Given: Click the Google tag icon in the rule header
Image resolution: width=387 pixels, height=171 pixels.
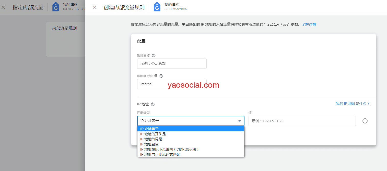Looking at the screenshot, I should pyautogui.click(x=157, y=7).
